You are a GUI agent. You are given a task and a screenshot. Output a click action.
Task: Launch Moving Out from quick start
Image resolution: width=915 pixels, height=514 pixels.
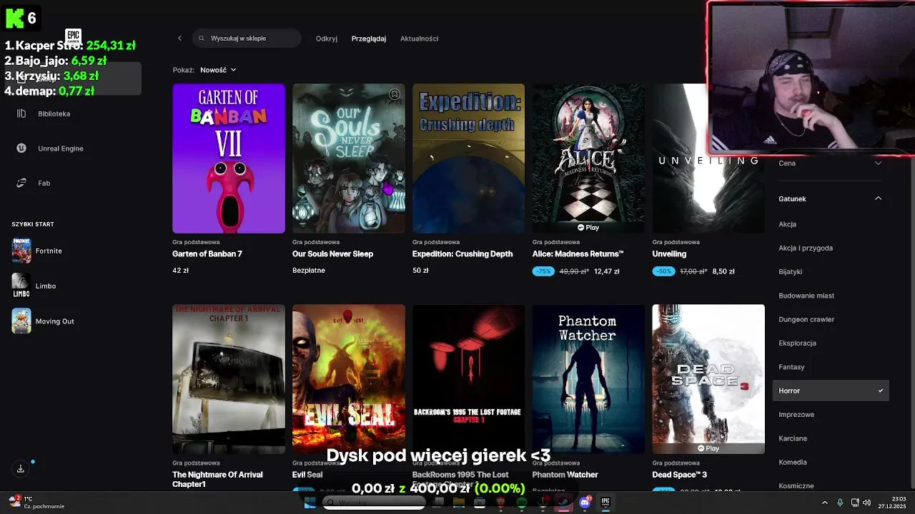pos(43,321)
